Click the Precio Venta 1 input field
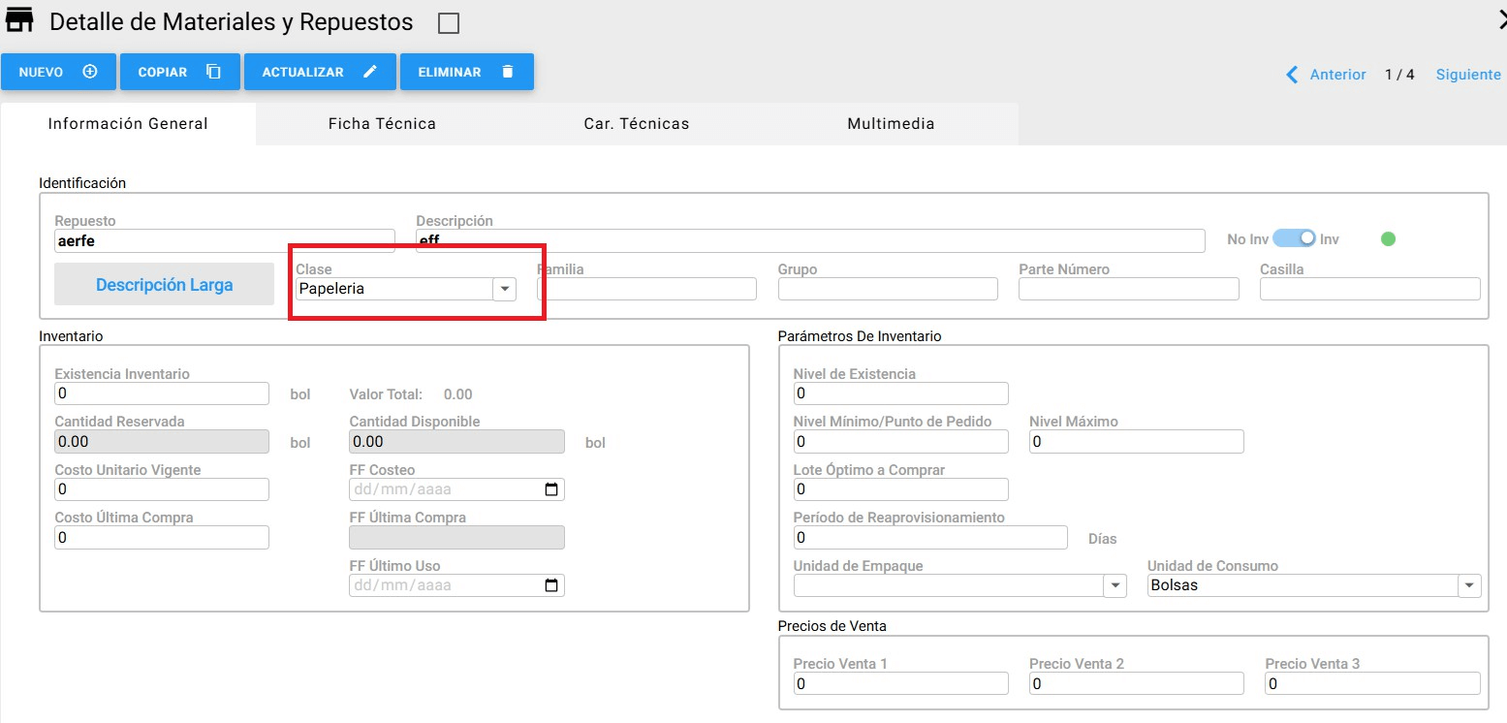 900,683
